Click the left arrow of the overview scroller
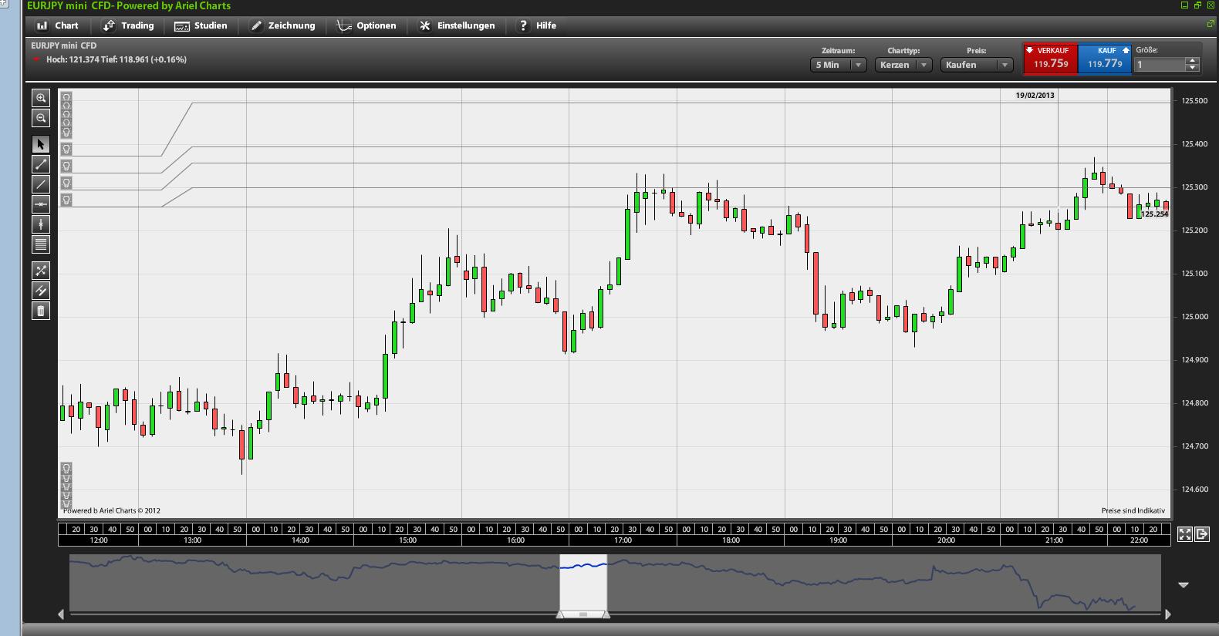 click(61, 614)
